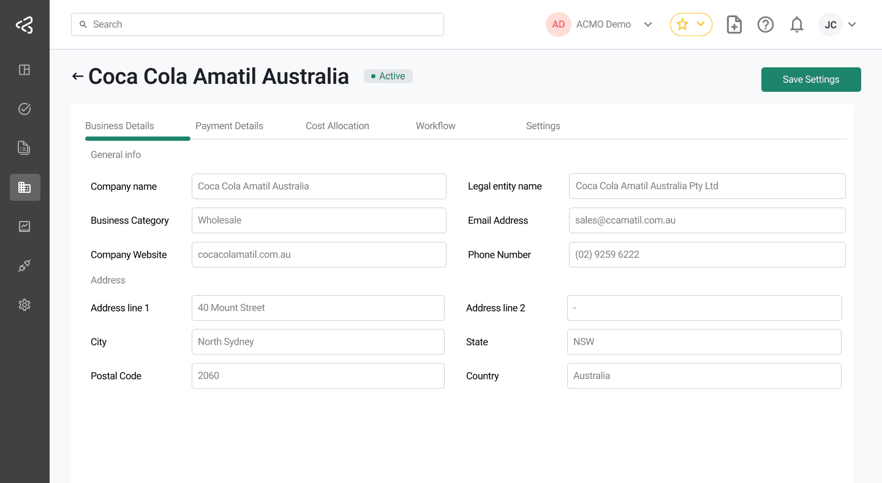Click the Email Address label

click(498, 220)
